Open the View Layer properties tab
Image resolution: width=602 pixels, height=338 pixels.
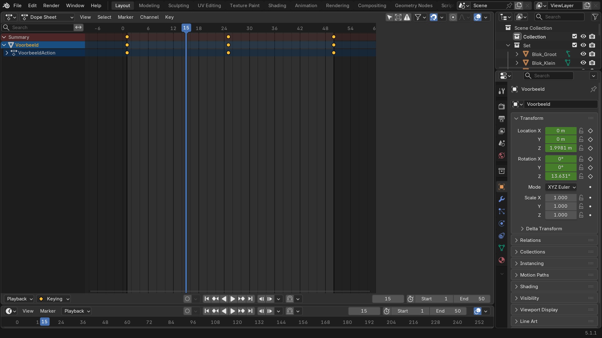pyautogui.click(x=502, y=131)
